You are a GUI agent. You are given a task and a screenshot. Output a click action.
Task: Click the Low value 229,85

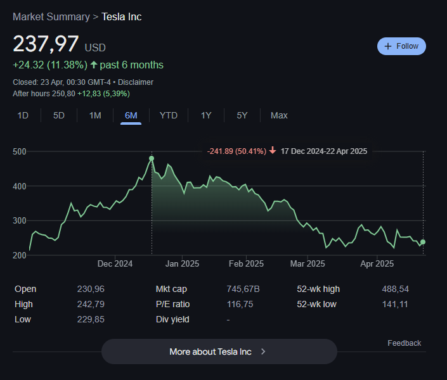click(91, 319)
